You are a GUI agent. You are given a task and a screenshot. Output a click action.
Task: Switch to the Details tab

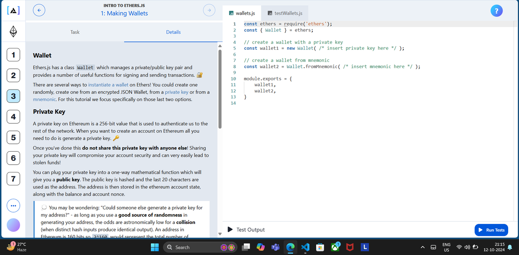click(x=173, y=32)
